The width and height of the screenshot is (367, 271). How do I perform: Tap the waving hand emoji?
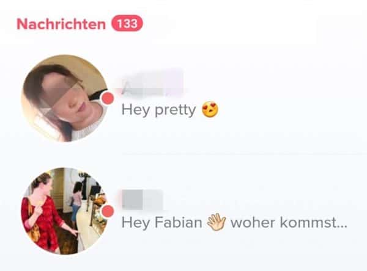(217, 222)
